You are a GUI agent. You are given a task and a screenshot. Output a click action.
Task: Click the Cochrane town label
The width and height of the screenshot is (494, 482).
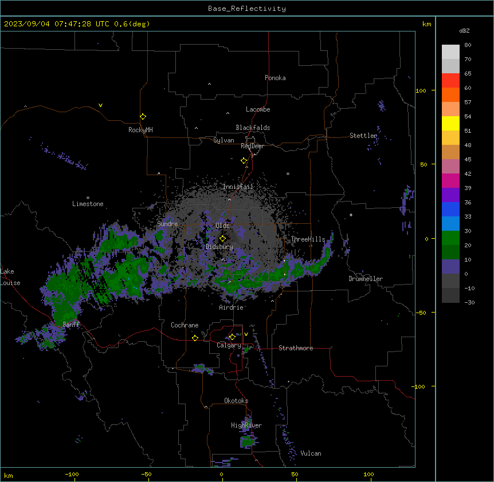click(x=185, y=325)
